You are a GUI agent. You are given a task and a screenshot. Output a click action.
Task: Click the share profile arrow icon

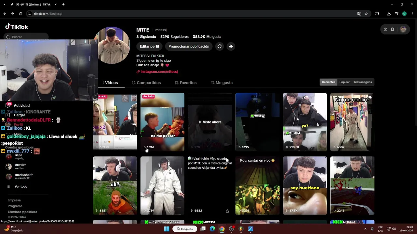231,46
